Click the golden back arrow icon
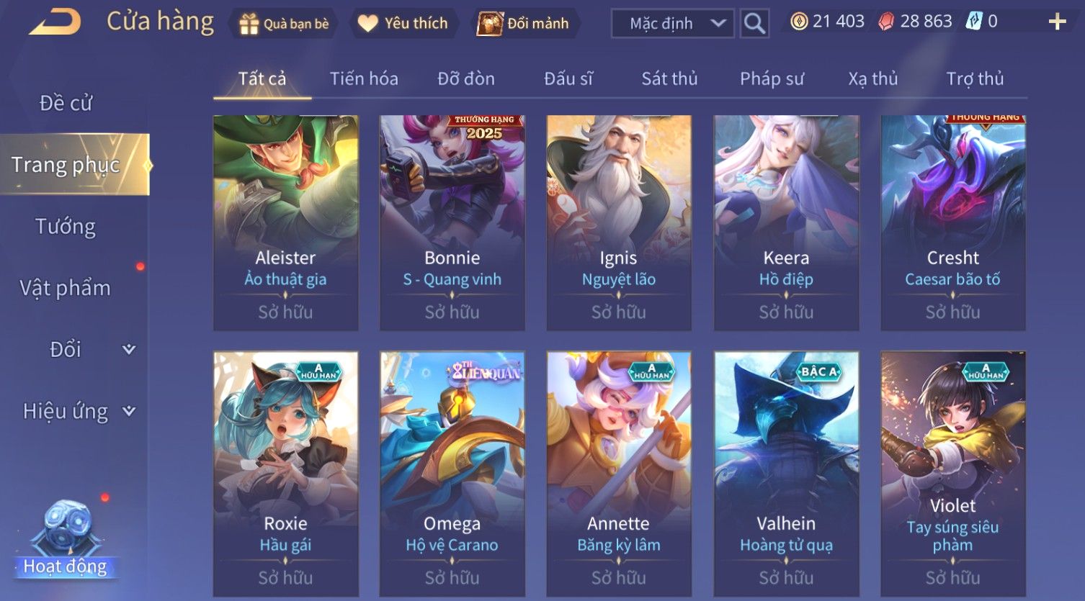 click(x=55, y=22)
